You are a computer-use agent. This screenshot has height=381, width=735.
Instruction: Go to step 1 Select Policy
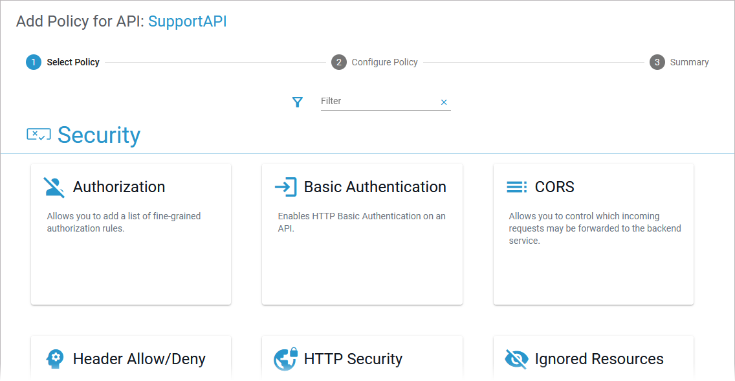coord(63,62)
